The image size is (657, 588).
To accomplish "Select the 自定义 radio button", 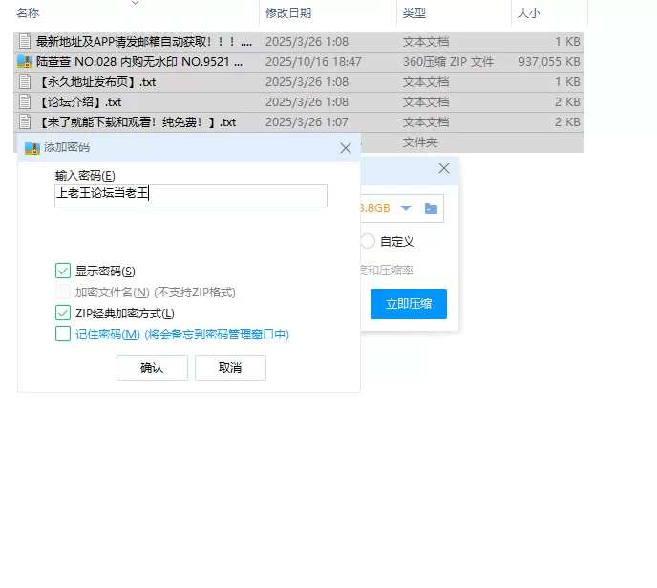I will point(368,242).
